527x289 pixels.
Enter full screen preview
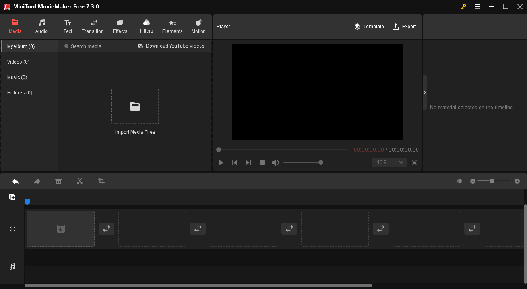tap(414, 162)
